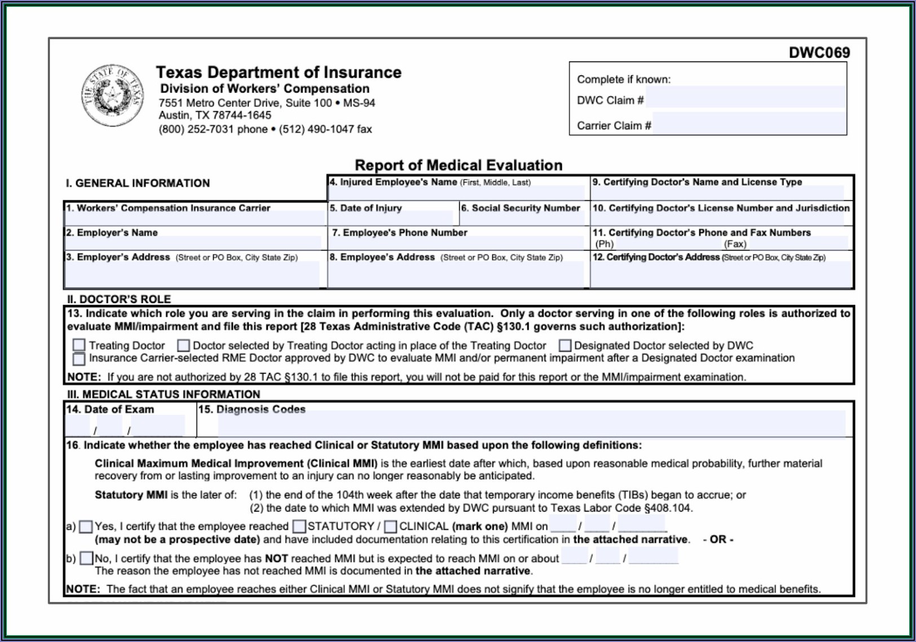Screen dimensions: 916x642
Task: Focus the Social Security Number field
Action: pyautogui.click(x=523, y=219)
